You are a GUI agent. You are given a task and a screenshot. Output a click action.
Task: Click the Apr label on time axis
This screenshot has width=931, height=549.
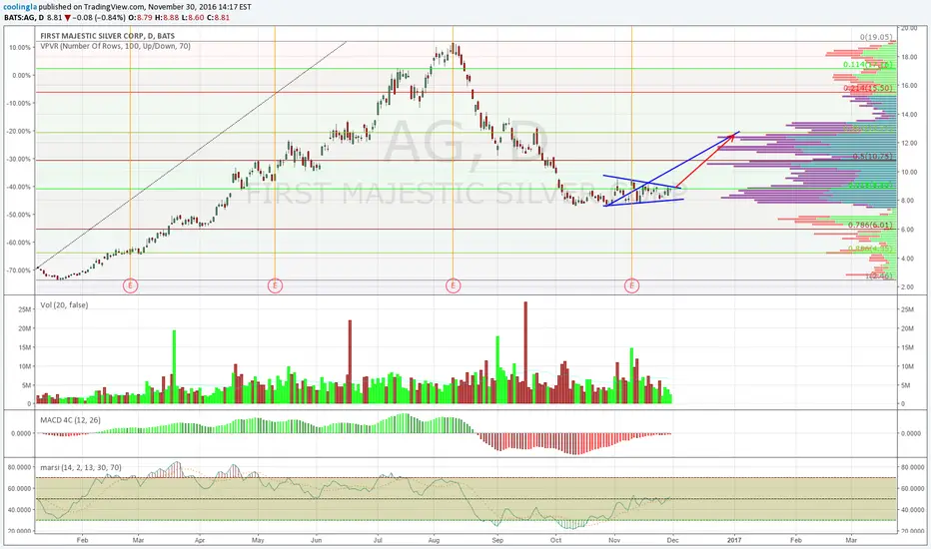[x=200, y=540]
